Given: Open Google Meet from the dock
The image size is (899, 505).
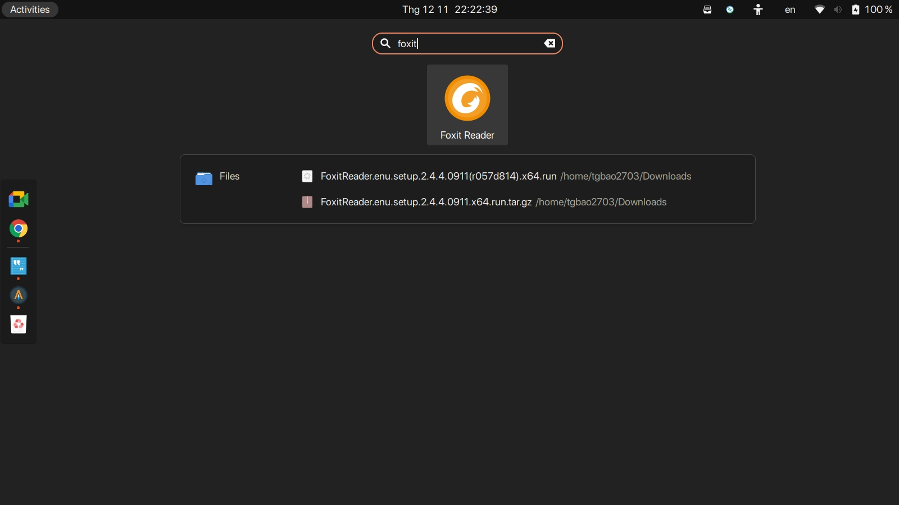Looking at the screenshot, I should 19,199.
